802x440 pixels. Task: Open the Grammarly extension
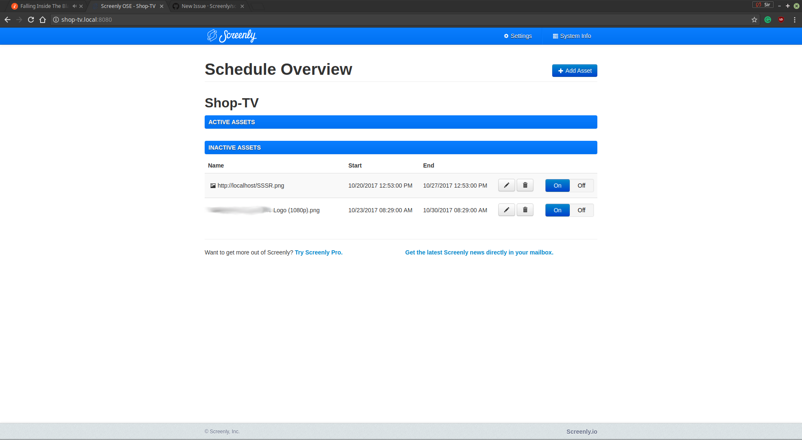tap(768, 20)
